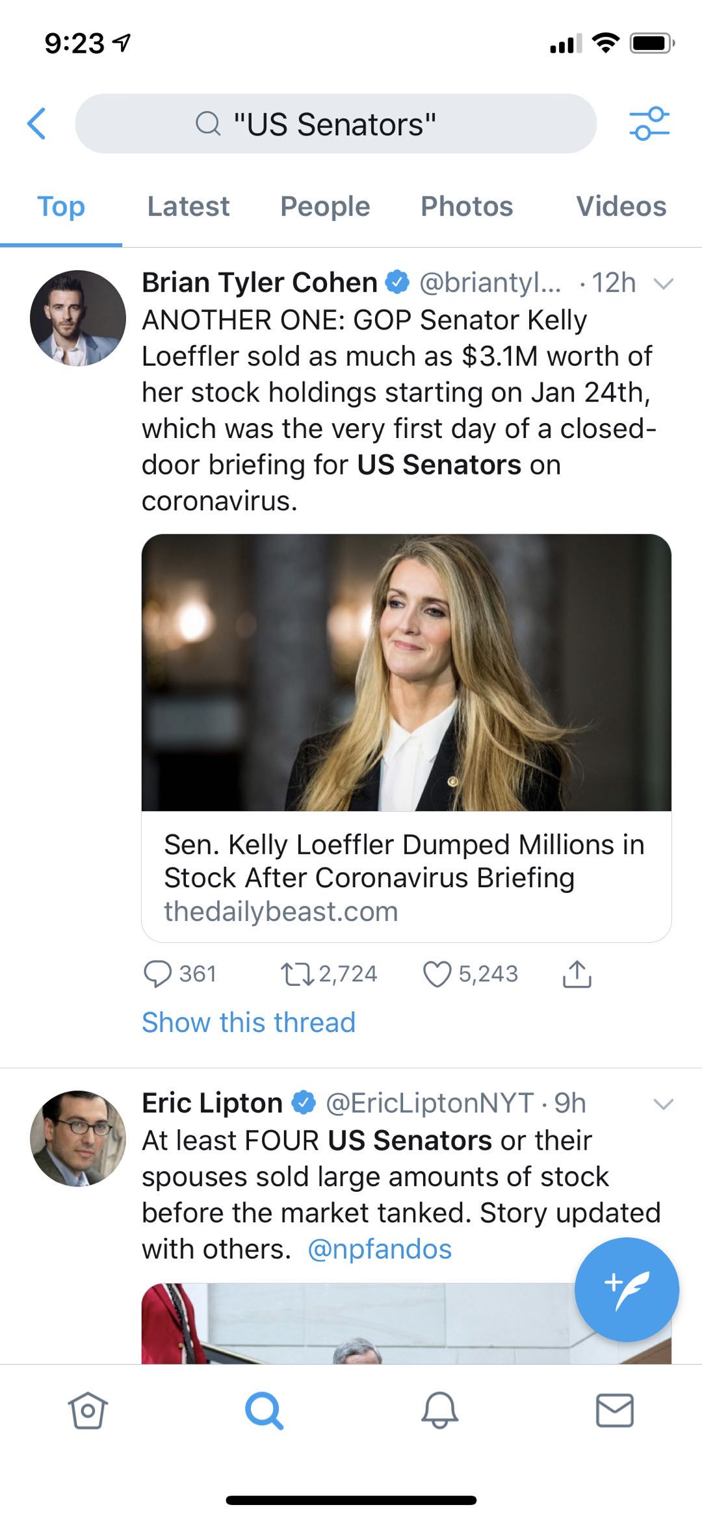The image size is (702, 1520).
Task: Tap the "US Senators" search field
Action: coord(335,123)
